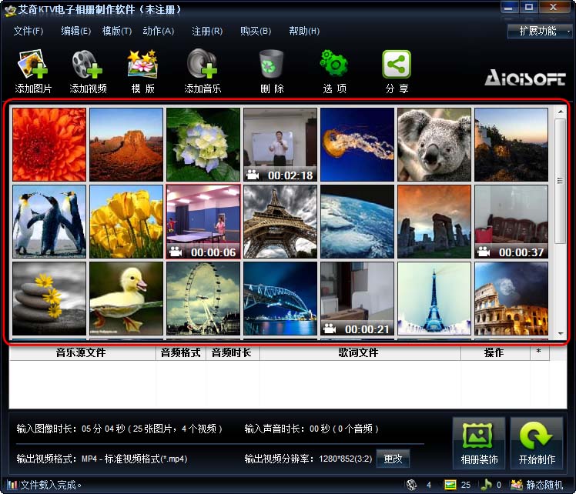Image resolution: width=576 pixels, height=494 pixels.
Task: Click the 添加图片 (Add Picture) icon
Action: [33, 66]
